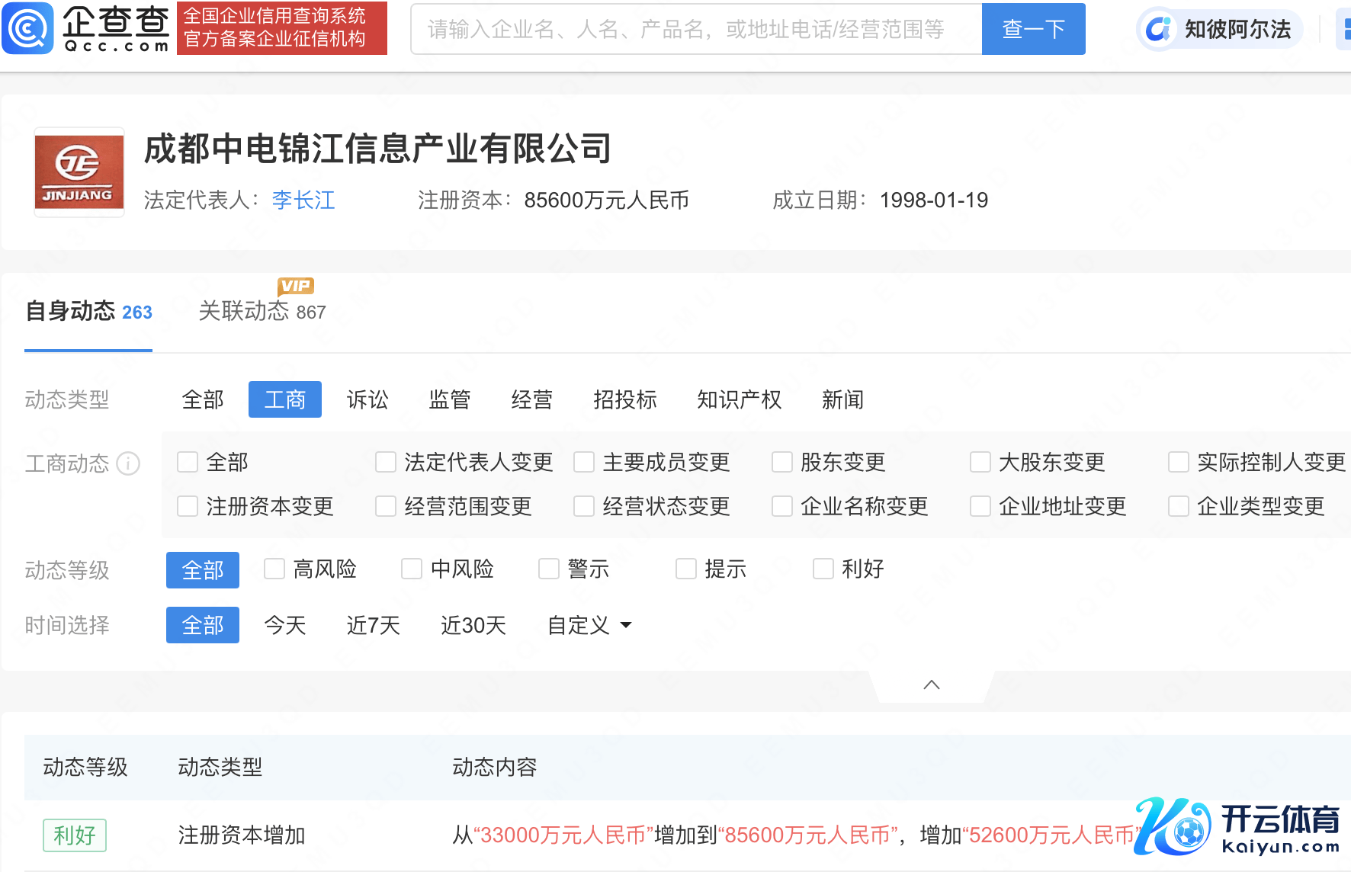Click the 利好 tag in results row
This screenshot has width=1351, height=872.
point(75,835)
